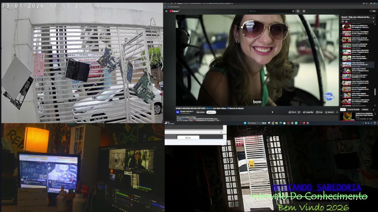Image resolution: width=378 pixels, height=212 pixels.
Task: Click the Inscrito subscribed button
Action: coord(211,112)
